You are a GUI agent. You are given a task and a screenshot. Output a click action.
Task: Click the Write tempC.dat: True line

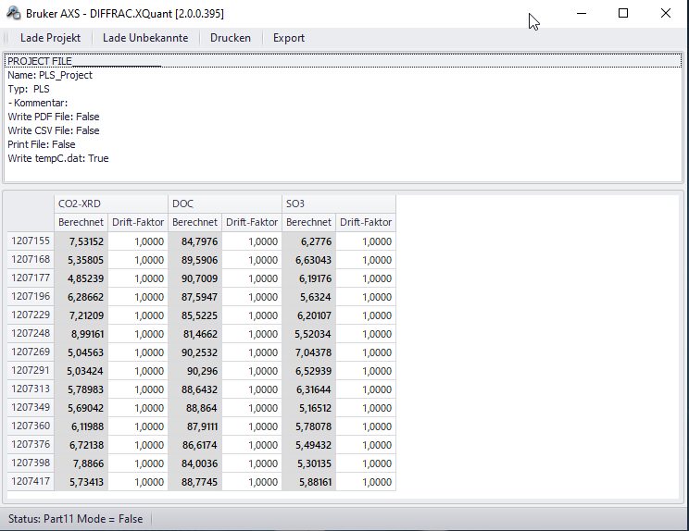pos(58,158)
